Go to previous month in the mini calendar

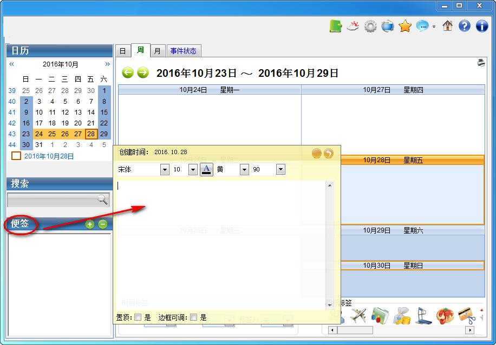click(12, 64)
